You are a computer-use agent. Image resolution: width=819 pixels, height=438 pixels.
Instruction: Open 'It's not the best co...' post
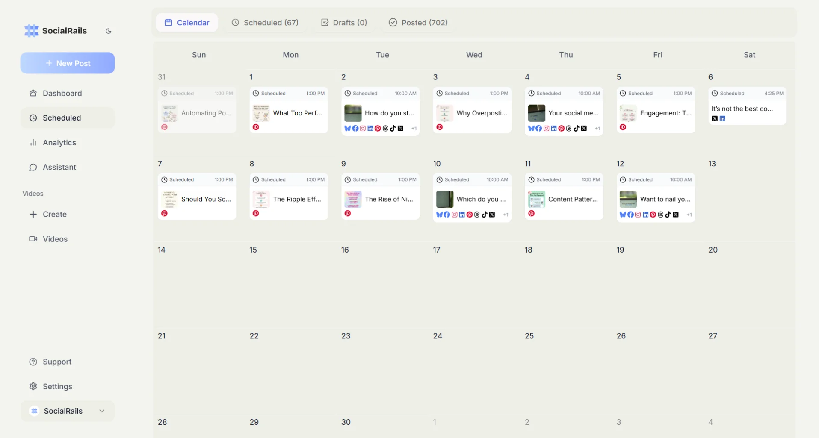click(x=748, y=106)
